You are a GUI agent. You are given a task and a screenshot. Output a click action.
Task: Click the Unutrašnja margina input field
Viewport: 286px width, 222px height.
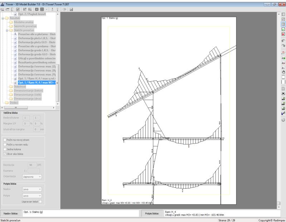coord(36,129)
